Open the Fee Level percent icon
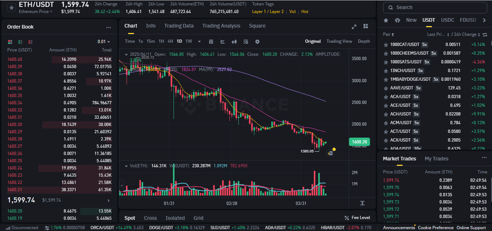 (x=347, y=218)
